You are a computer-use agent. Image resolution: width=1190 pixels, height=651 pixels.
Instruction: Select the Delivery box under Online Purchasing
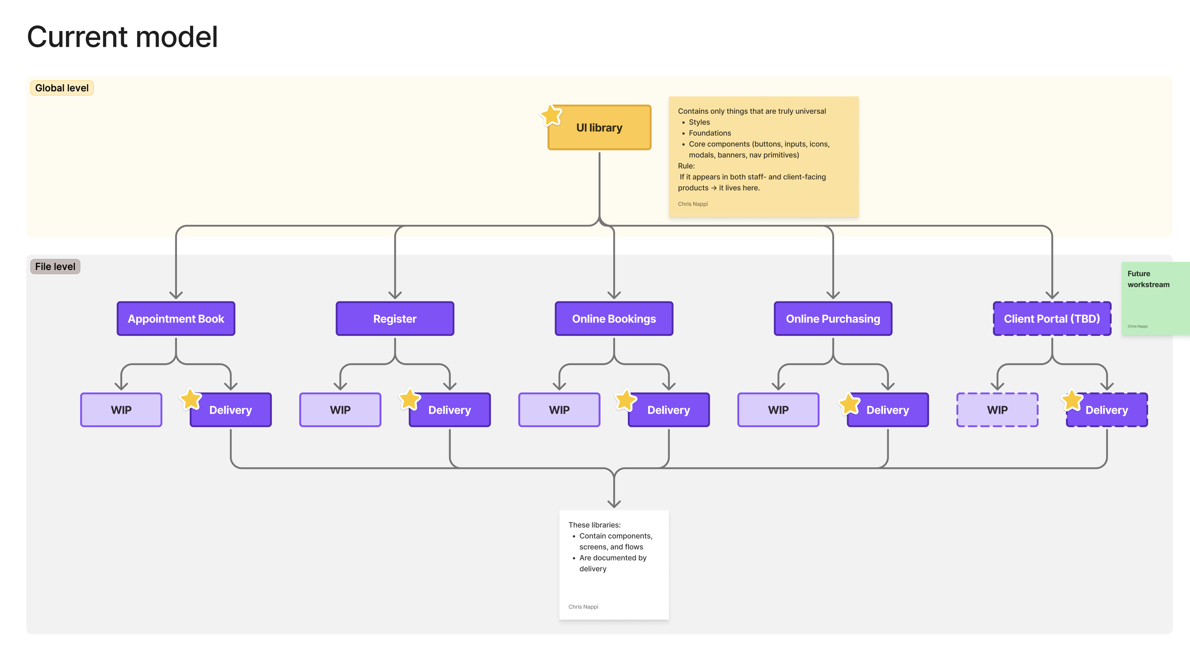point(887,410)
